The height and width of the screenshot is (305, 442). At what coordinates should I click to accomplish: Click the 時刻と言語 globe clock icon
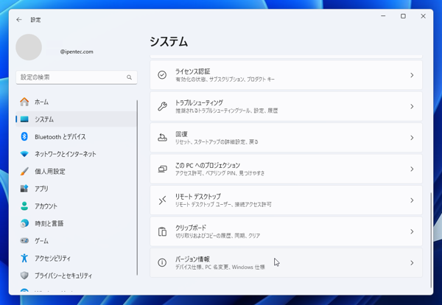click(x=24, y=223)
